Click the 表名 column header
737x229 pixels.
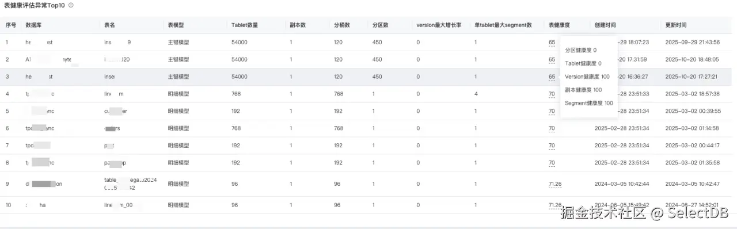109,25
